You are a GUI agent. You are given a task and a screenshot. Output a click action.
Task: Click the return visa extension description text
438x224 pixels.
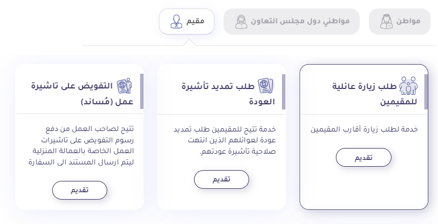224,140
